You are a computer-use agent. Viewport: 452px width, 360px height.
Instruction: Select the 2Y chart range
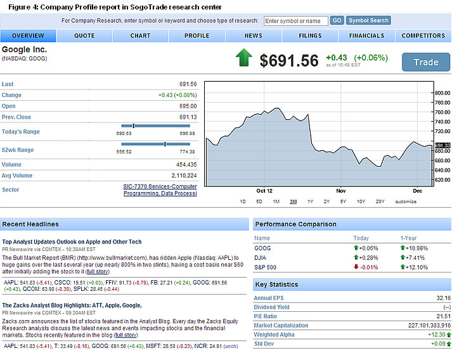coord(326,202)
